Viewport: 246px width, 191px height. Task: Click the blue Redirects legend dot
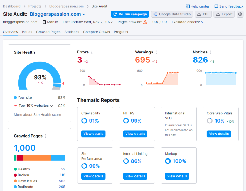pos(15,187)
